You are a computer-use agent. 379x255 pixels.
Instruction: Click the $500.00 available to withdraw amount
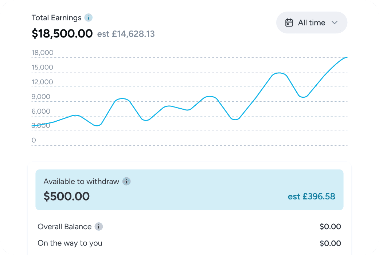pyautogui.click(x=67, y=196)
